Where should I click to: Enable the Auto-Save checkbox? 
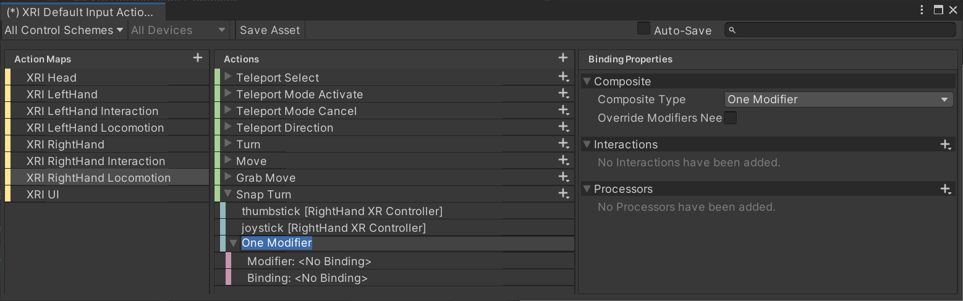pos(643,29)
